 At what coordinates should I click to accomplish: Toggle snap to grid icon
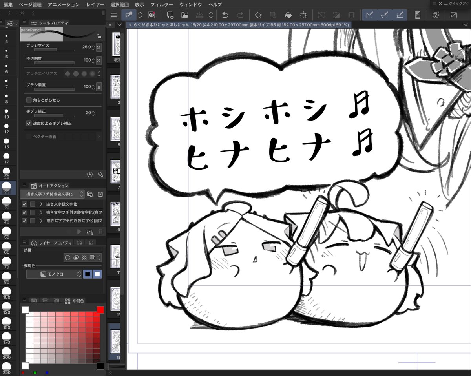[x=400, y=15]
